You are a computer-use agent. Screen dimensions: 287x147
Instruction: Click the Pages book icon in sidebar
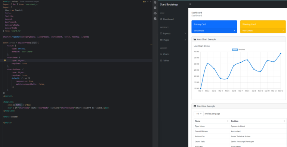[x=161, y=40]
